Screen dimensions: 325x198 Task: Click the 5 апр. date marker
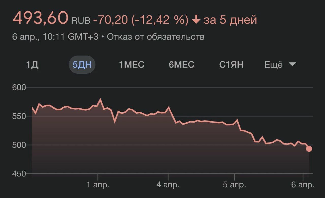coord(234,185)
